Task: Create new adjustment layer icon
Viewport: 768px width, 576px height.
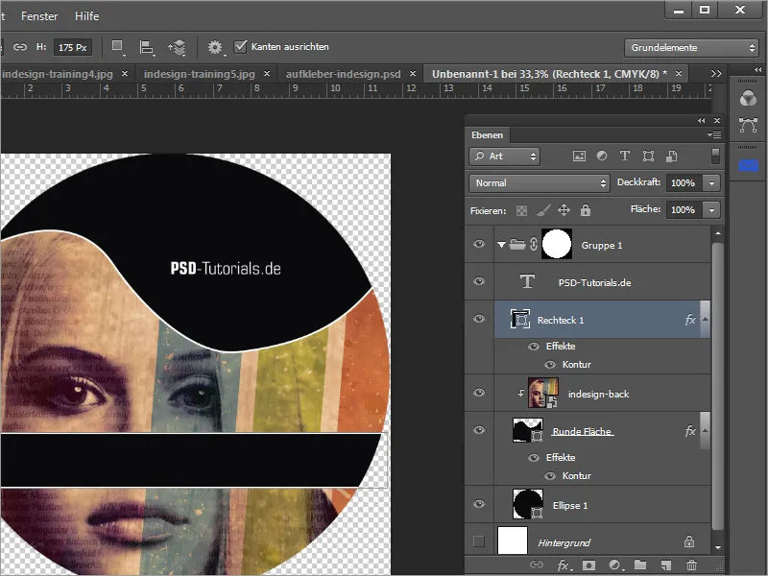Action: (614, 565)
